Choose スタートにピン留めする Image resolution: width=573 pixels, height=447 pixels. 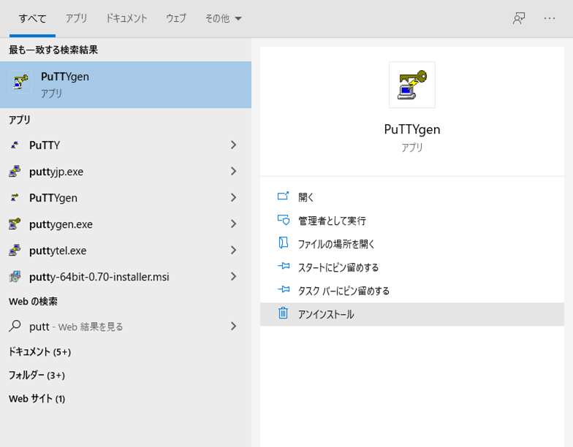[412, 267]
